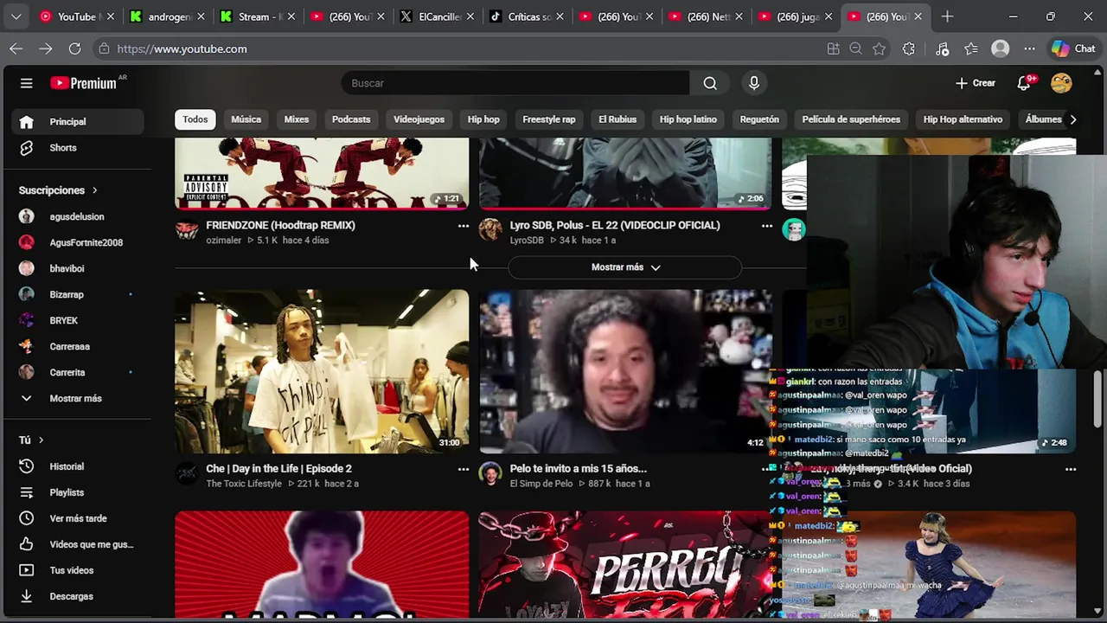Click the Crear button
Screen dimensions: 1107x623
click(x=976, y=83)
